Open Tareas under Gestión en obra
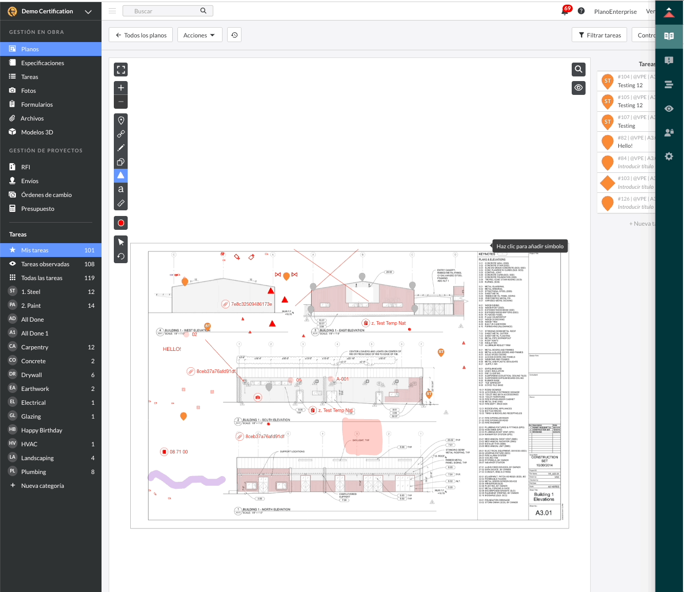Screen dimensions: 684x592 coord(51,77)
